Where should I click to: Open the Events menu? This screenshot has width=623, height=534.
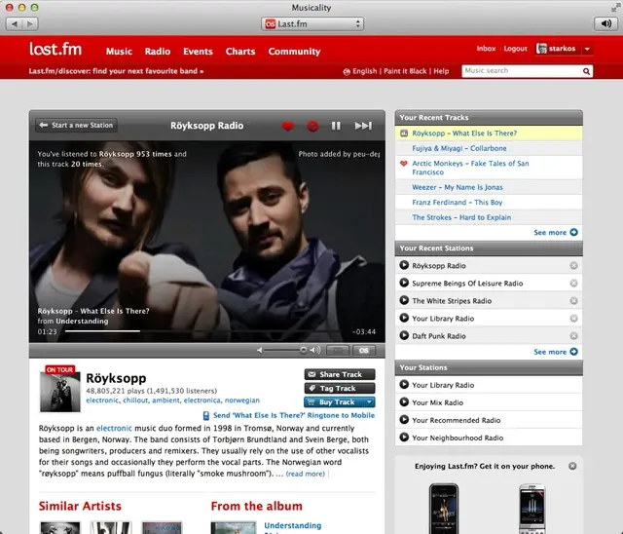click(198, 52)
